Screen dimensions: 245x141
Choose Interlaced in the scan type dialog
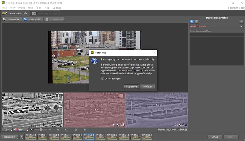pyautogui.click(x=147, y=87)
